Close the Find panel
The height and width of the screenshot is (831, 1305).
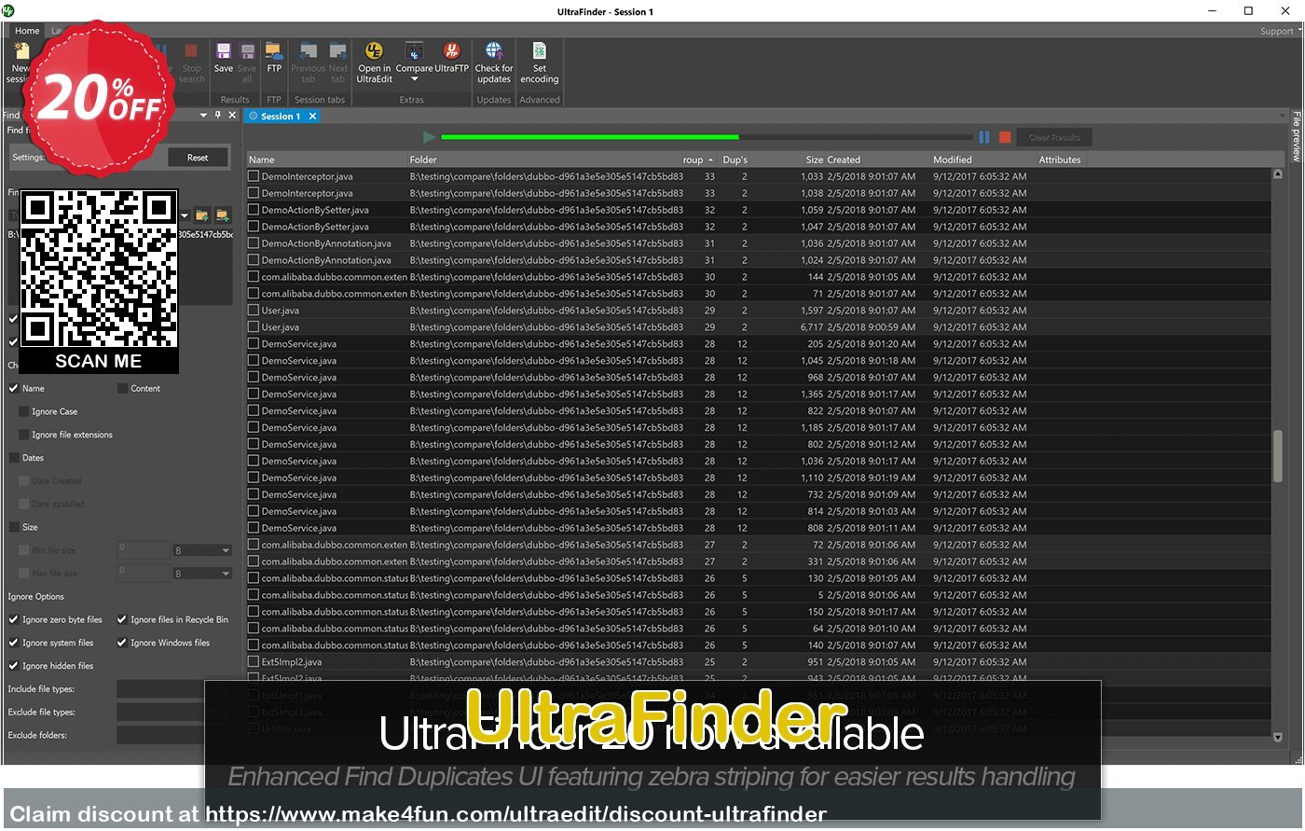click(232, 115)
